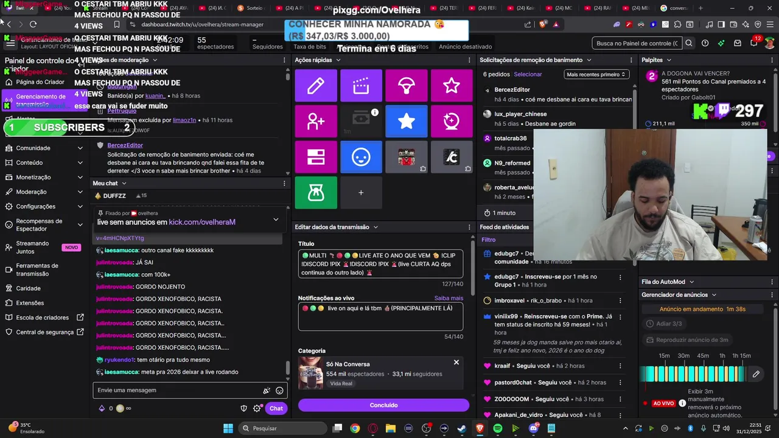Viewport: 779px width, 438px height.
Task: Open the Windows Start button
Action: 228,428
